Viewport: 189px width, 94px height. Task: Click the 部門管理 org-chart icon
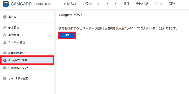[5, 35]
